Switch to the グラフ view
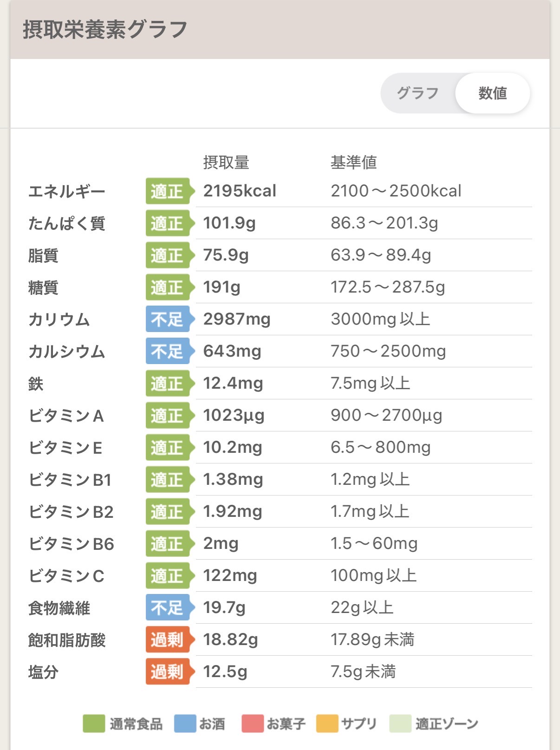This screenshot has height=750, width=560. (417, 93)
